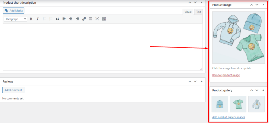Click Add product gallery images link

pos(229,117)
